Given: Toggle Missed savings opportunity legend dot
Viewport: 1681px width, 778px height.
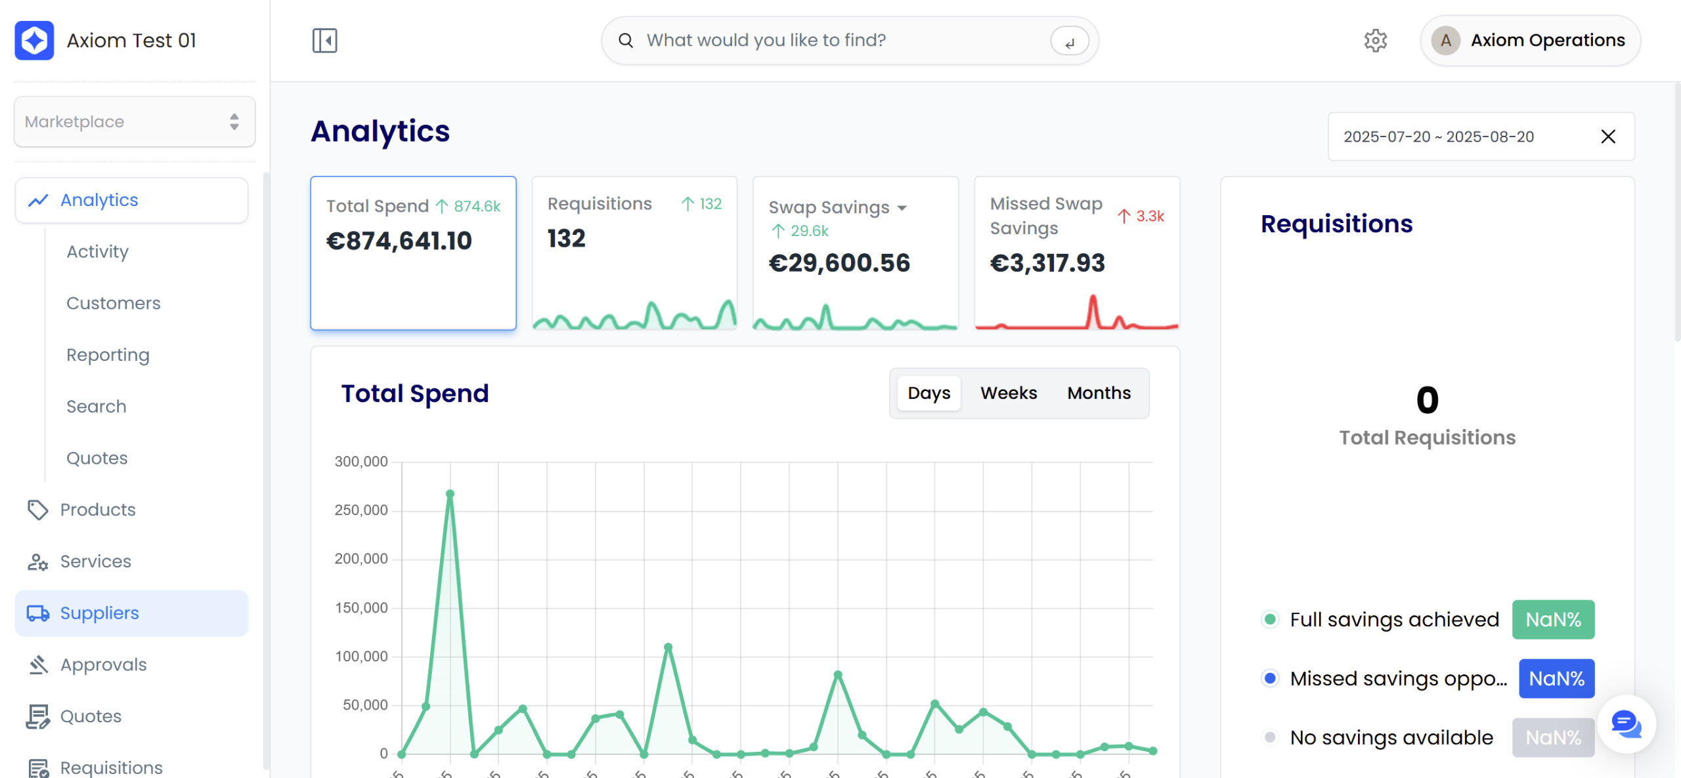Looking at the screenshot, I should [1270, 678].
